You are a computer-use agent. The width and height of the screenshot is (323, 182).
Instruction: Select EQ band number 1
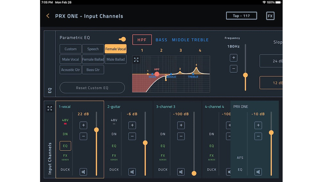[142, 50]
